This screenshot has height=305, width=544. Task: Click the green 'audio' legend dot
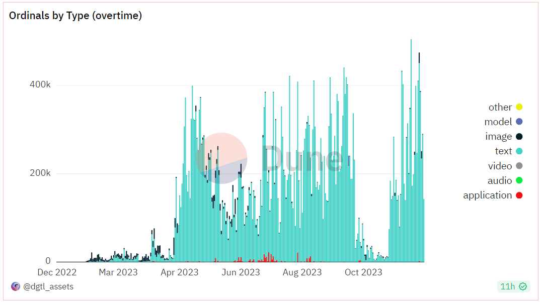coord(519,180)
